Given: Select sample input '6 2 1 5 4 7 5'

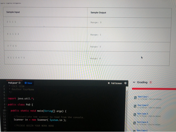Looking at the screenshot, I should 16,58.
